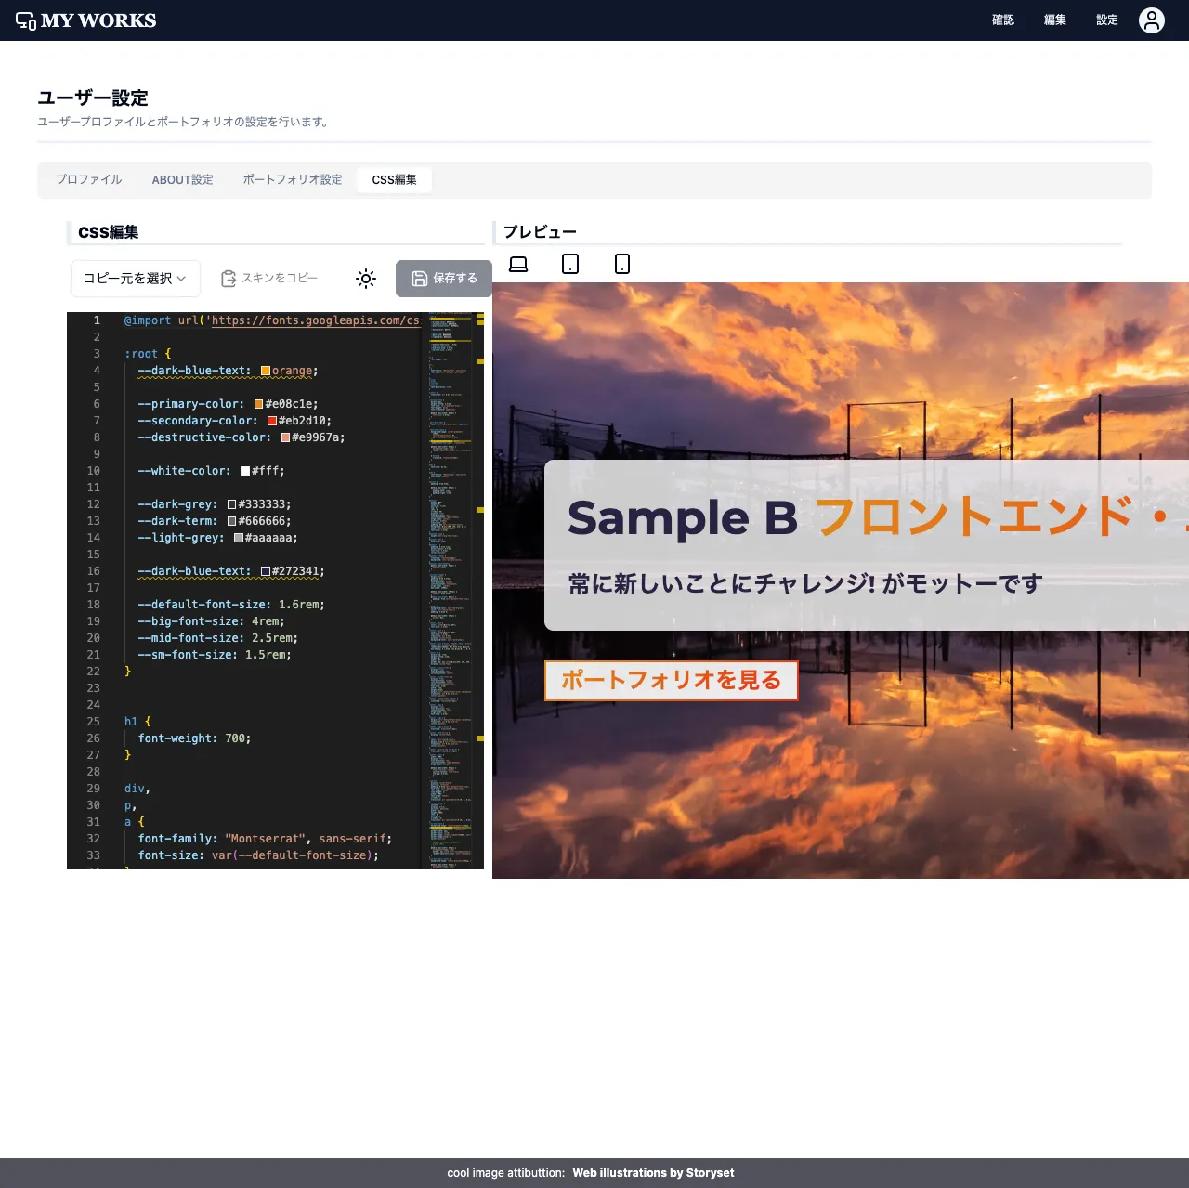
Task: Open the 設定 menu item
Action: point(1106,20)
